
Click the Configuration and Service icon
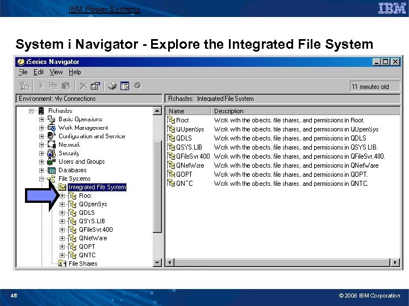click(52, 136)
